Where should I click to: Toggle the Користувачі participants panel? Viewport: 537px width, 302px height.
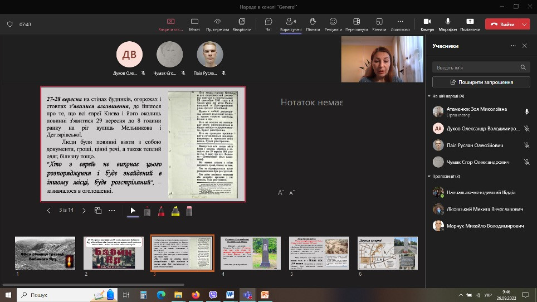290,23
